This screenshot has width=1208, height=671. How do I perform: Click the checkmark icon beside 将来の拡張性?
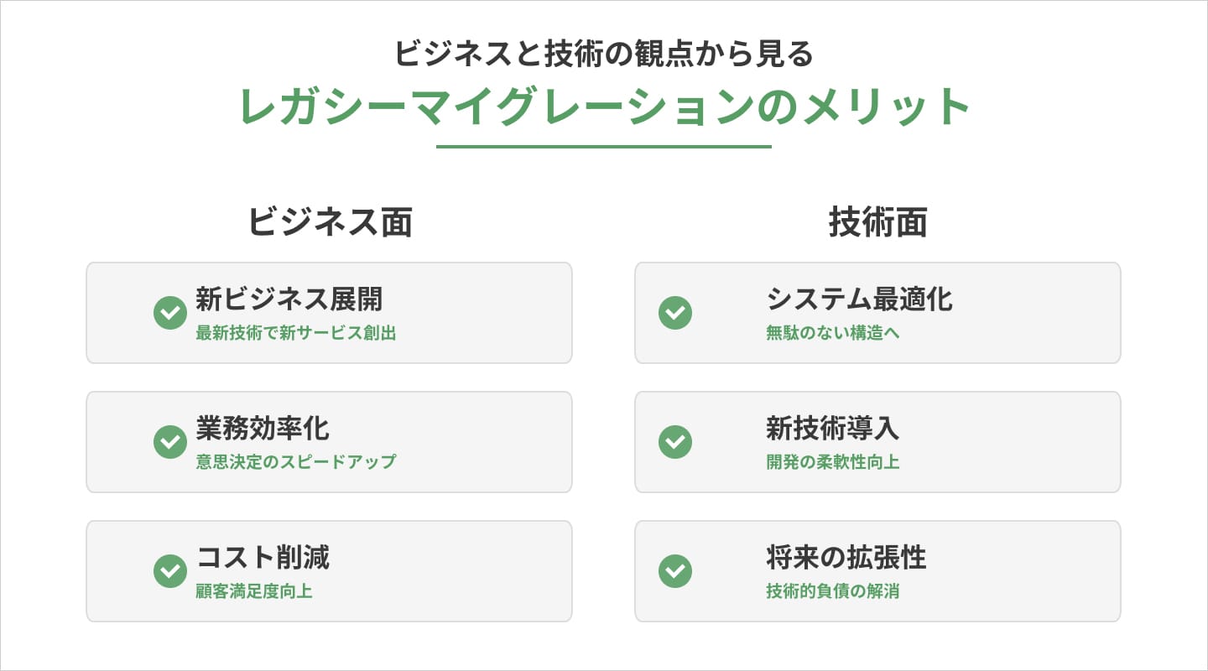(x=675, y=571)
